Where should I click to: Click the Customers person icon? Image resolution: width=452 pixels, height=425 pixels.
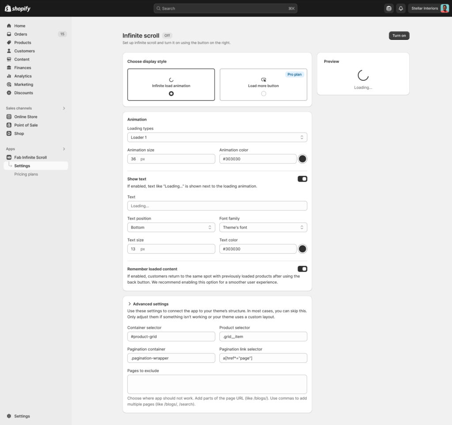[9, 51]
